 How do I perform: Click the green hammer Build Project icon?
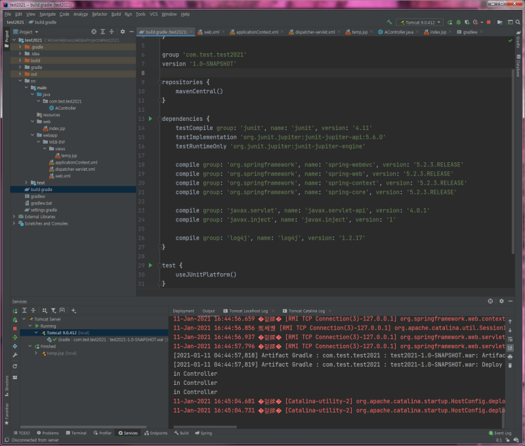[x=389, y=22]
